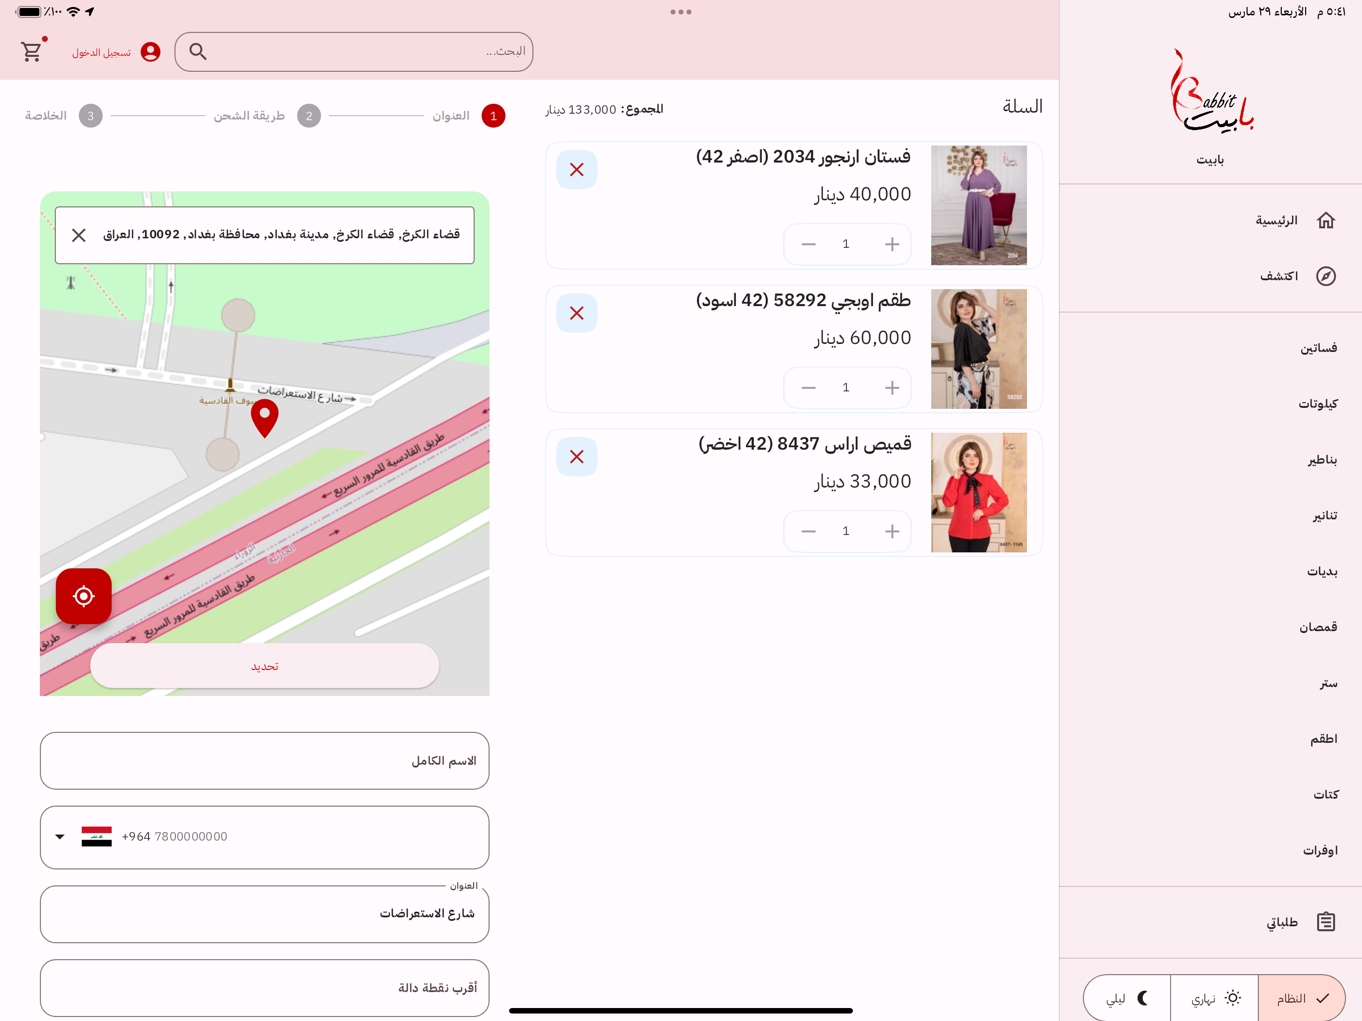1362x1021 pixels.
Task: Click the magnifier search icon
Action: click(197, 52)
